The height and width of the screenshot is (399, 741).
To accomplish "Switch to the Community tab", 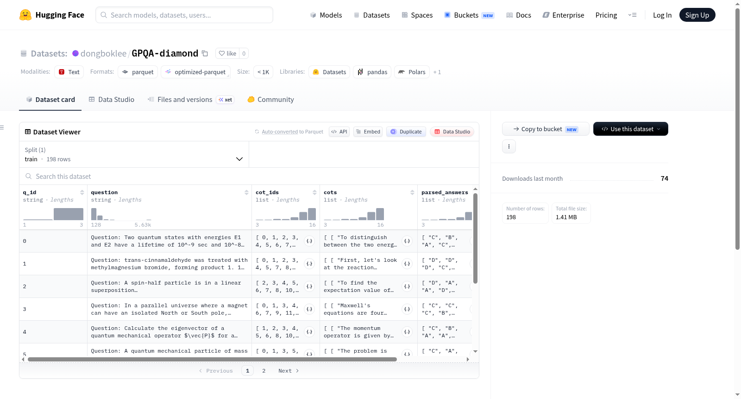I will tap(270, 99).
